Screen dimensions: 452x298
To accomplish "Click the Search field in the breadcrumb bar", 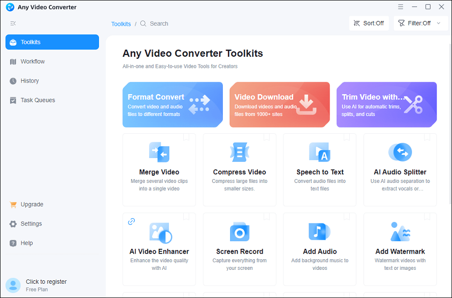I will pyautogui.click(x=159, y=23).
